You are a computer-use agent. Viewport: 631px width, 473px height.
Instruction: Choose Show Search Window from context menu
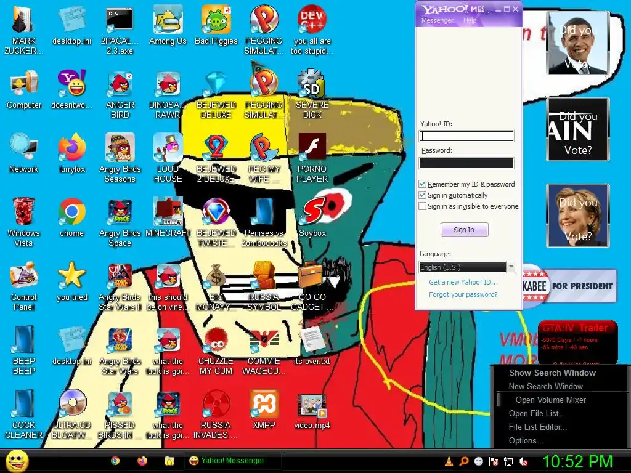(x=553, y=373)
